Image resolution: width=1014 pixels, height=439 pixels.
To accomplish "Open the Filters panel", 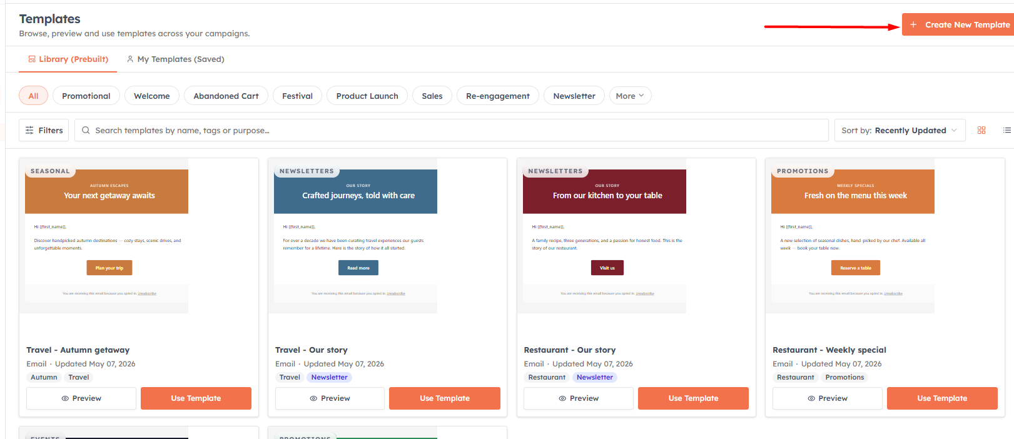I will pyautogui.click(x=44, y=130).
